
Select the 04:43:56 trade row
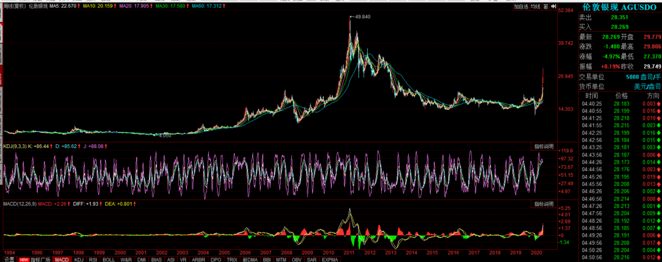point(620,155)
